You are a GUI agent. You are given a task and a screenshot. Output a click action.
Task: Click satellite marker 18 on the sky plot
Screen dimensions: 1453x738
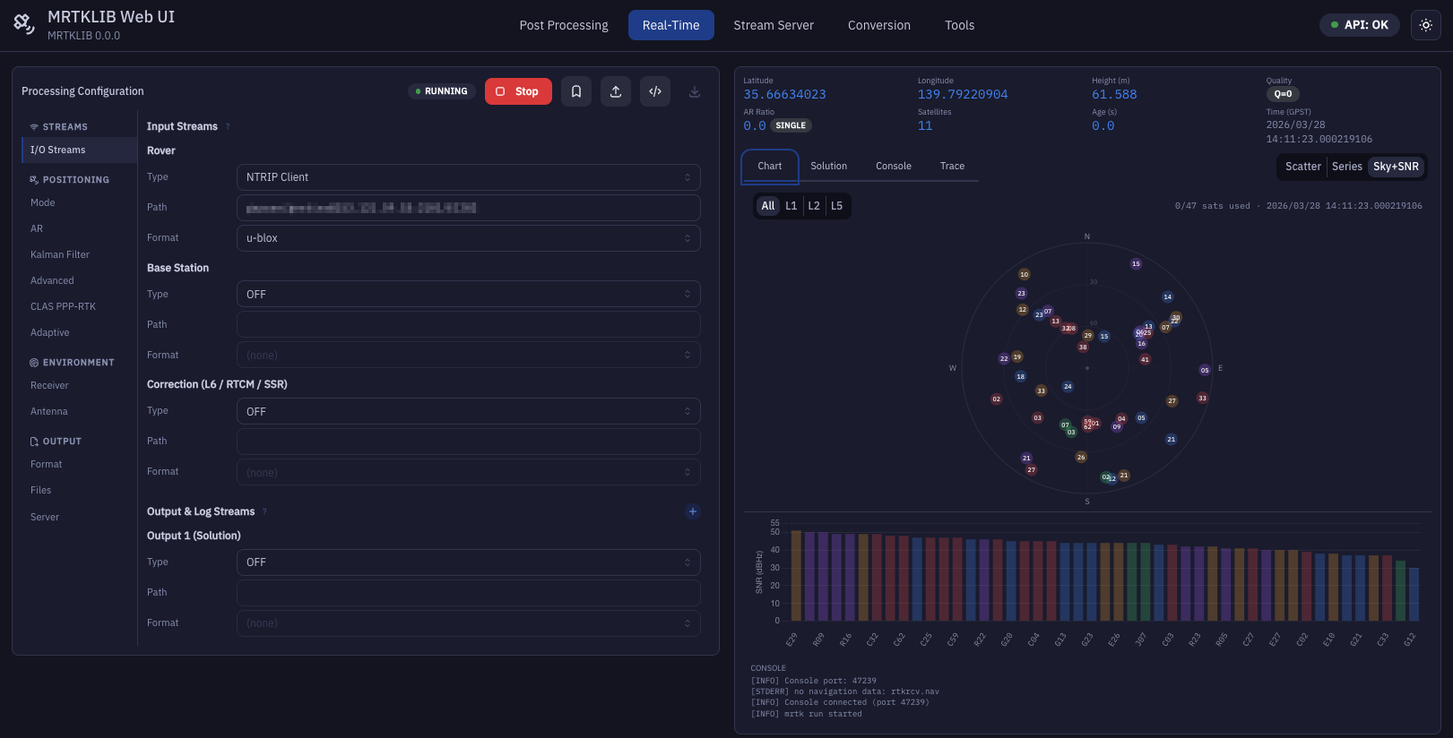pos(1020,376)
